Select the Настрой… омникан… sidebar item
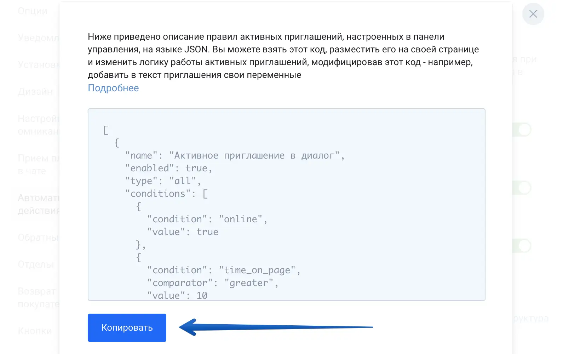The height and width of the screenshot is (354, 586). pos(38,125)
